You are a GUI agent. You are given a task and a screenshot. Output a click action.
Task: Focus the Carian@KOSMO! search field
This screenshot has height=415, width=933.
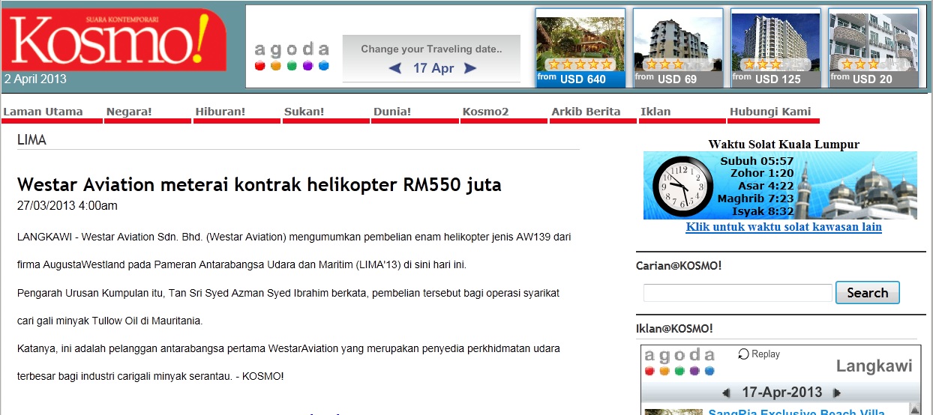738,293
